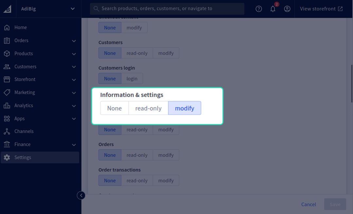Click the Analytics bar chart icon
Viewport: 353px width, 214px height.
7,106
